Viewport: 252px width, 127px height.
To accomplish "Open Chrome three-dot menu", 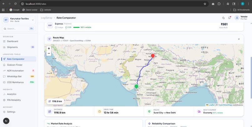I will [x=248, y=4].
